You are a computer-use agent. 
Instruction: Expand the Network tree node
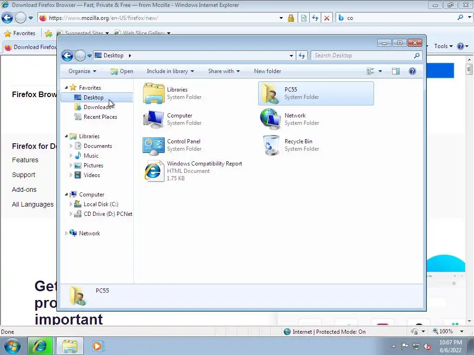click(66, 233)
